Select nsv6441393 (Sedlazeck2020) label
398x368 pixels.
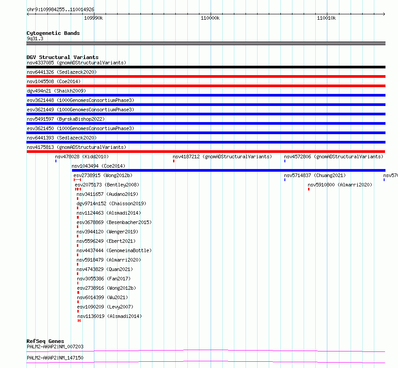tap(62, 138)
